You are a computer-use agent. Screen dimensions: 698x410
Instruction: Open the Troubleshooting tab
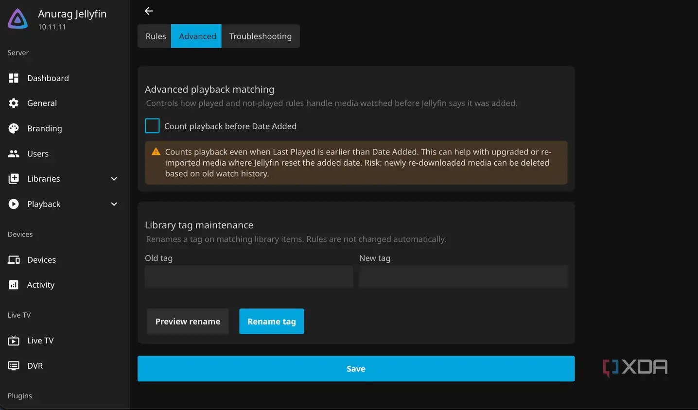[x=261, y=36]
